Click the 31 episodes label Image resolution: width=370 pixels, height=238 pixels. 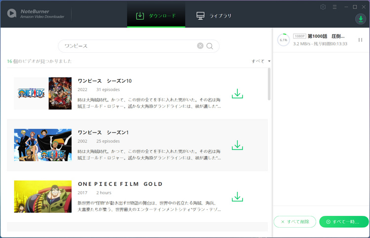[108, 90]
